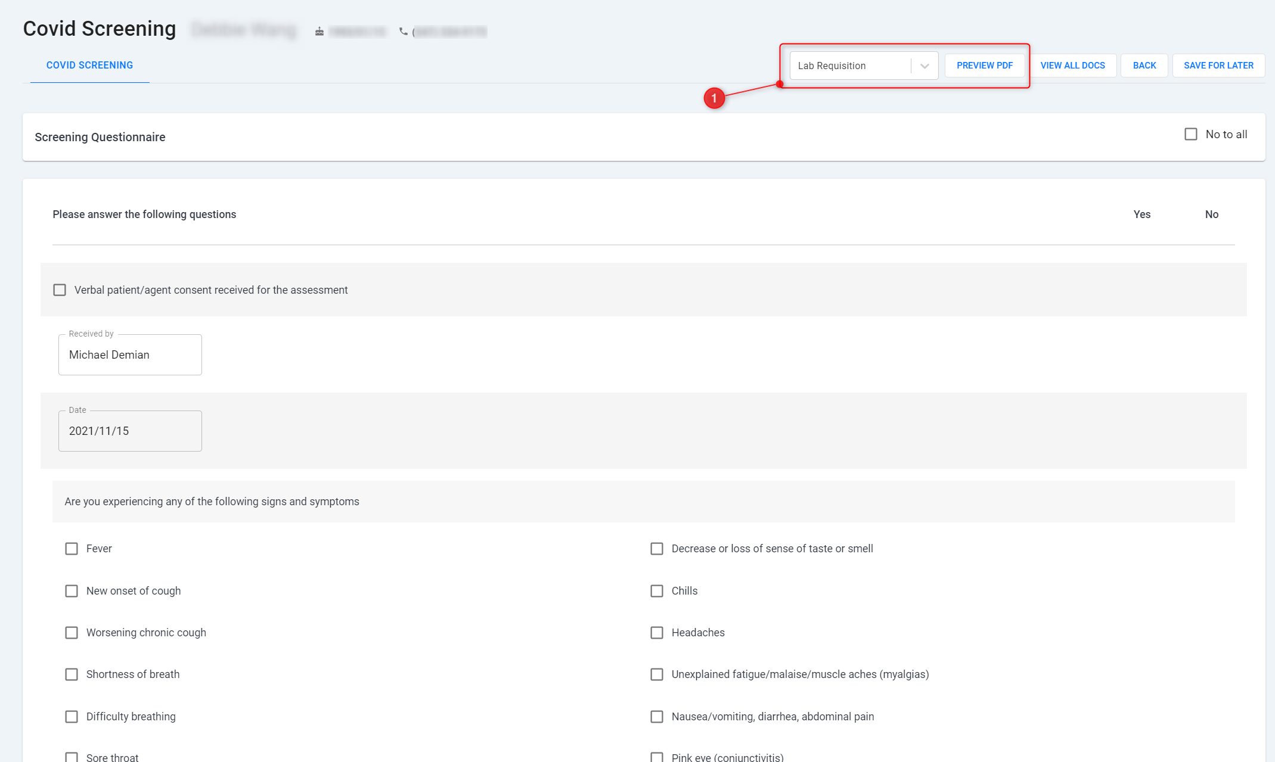Toggle the Chills checkbox

pos(657,591)
